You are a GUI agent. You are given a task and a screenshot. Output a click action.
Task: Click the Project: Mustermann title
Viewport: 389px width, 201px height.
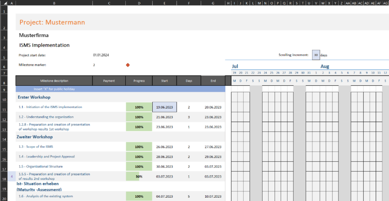click(52, 22)
